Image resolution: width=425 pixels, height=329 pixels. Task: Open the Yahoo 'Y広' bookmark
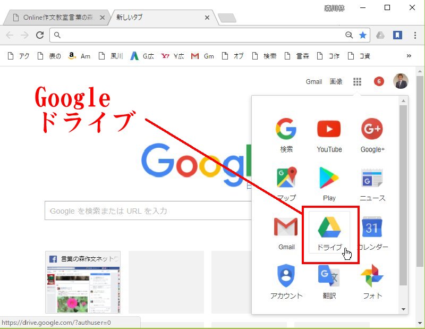(172, 56)
